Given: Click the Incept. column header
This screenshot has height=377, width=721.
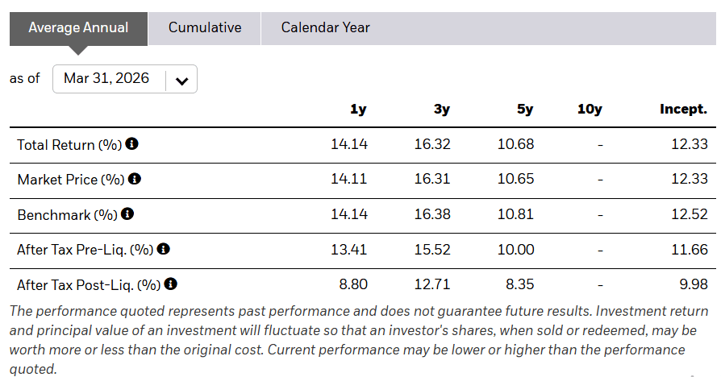Looking at the screenshot, I should pyautogui.click(x=683, y=110).
